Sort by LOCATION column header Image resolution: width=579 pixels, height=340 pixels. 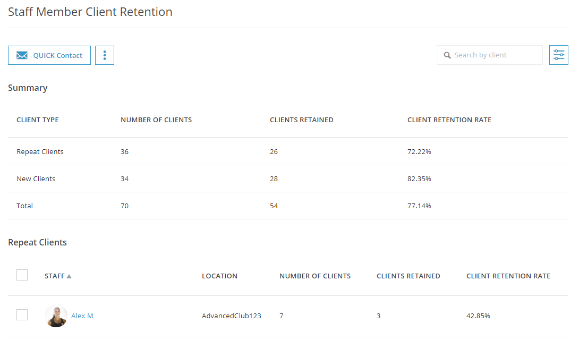(219, 276)
